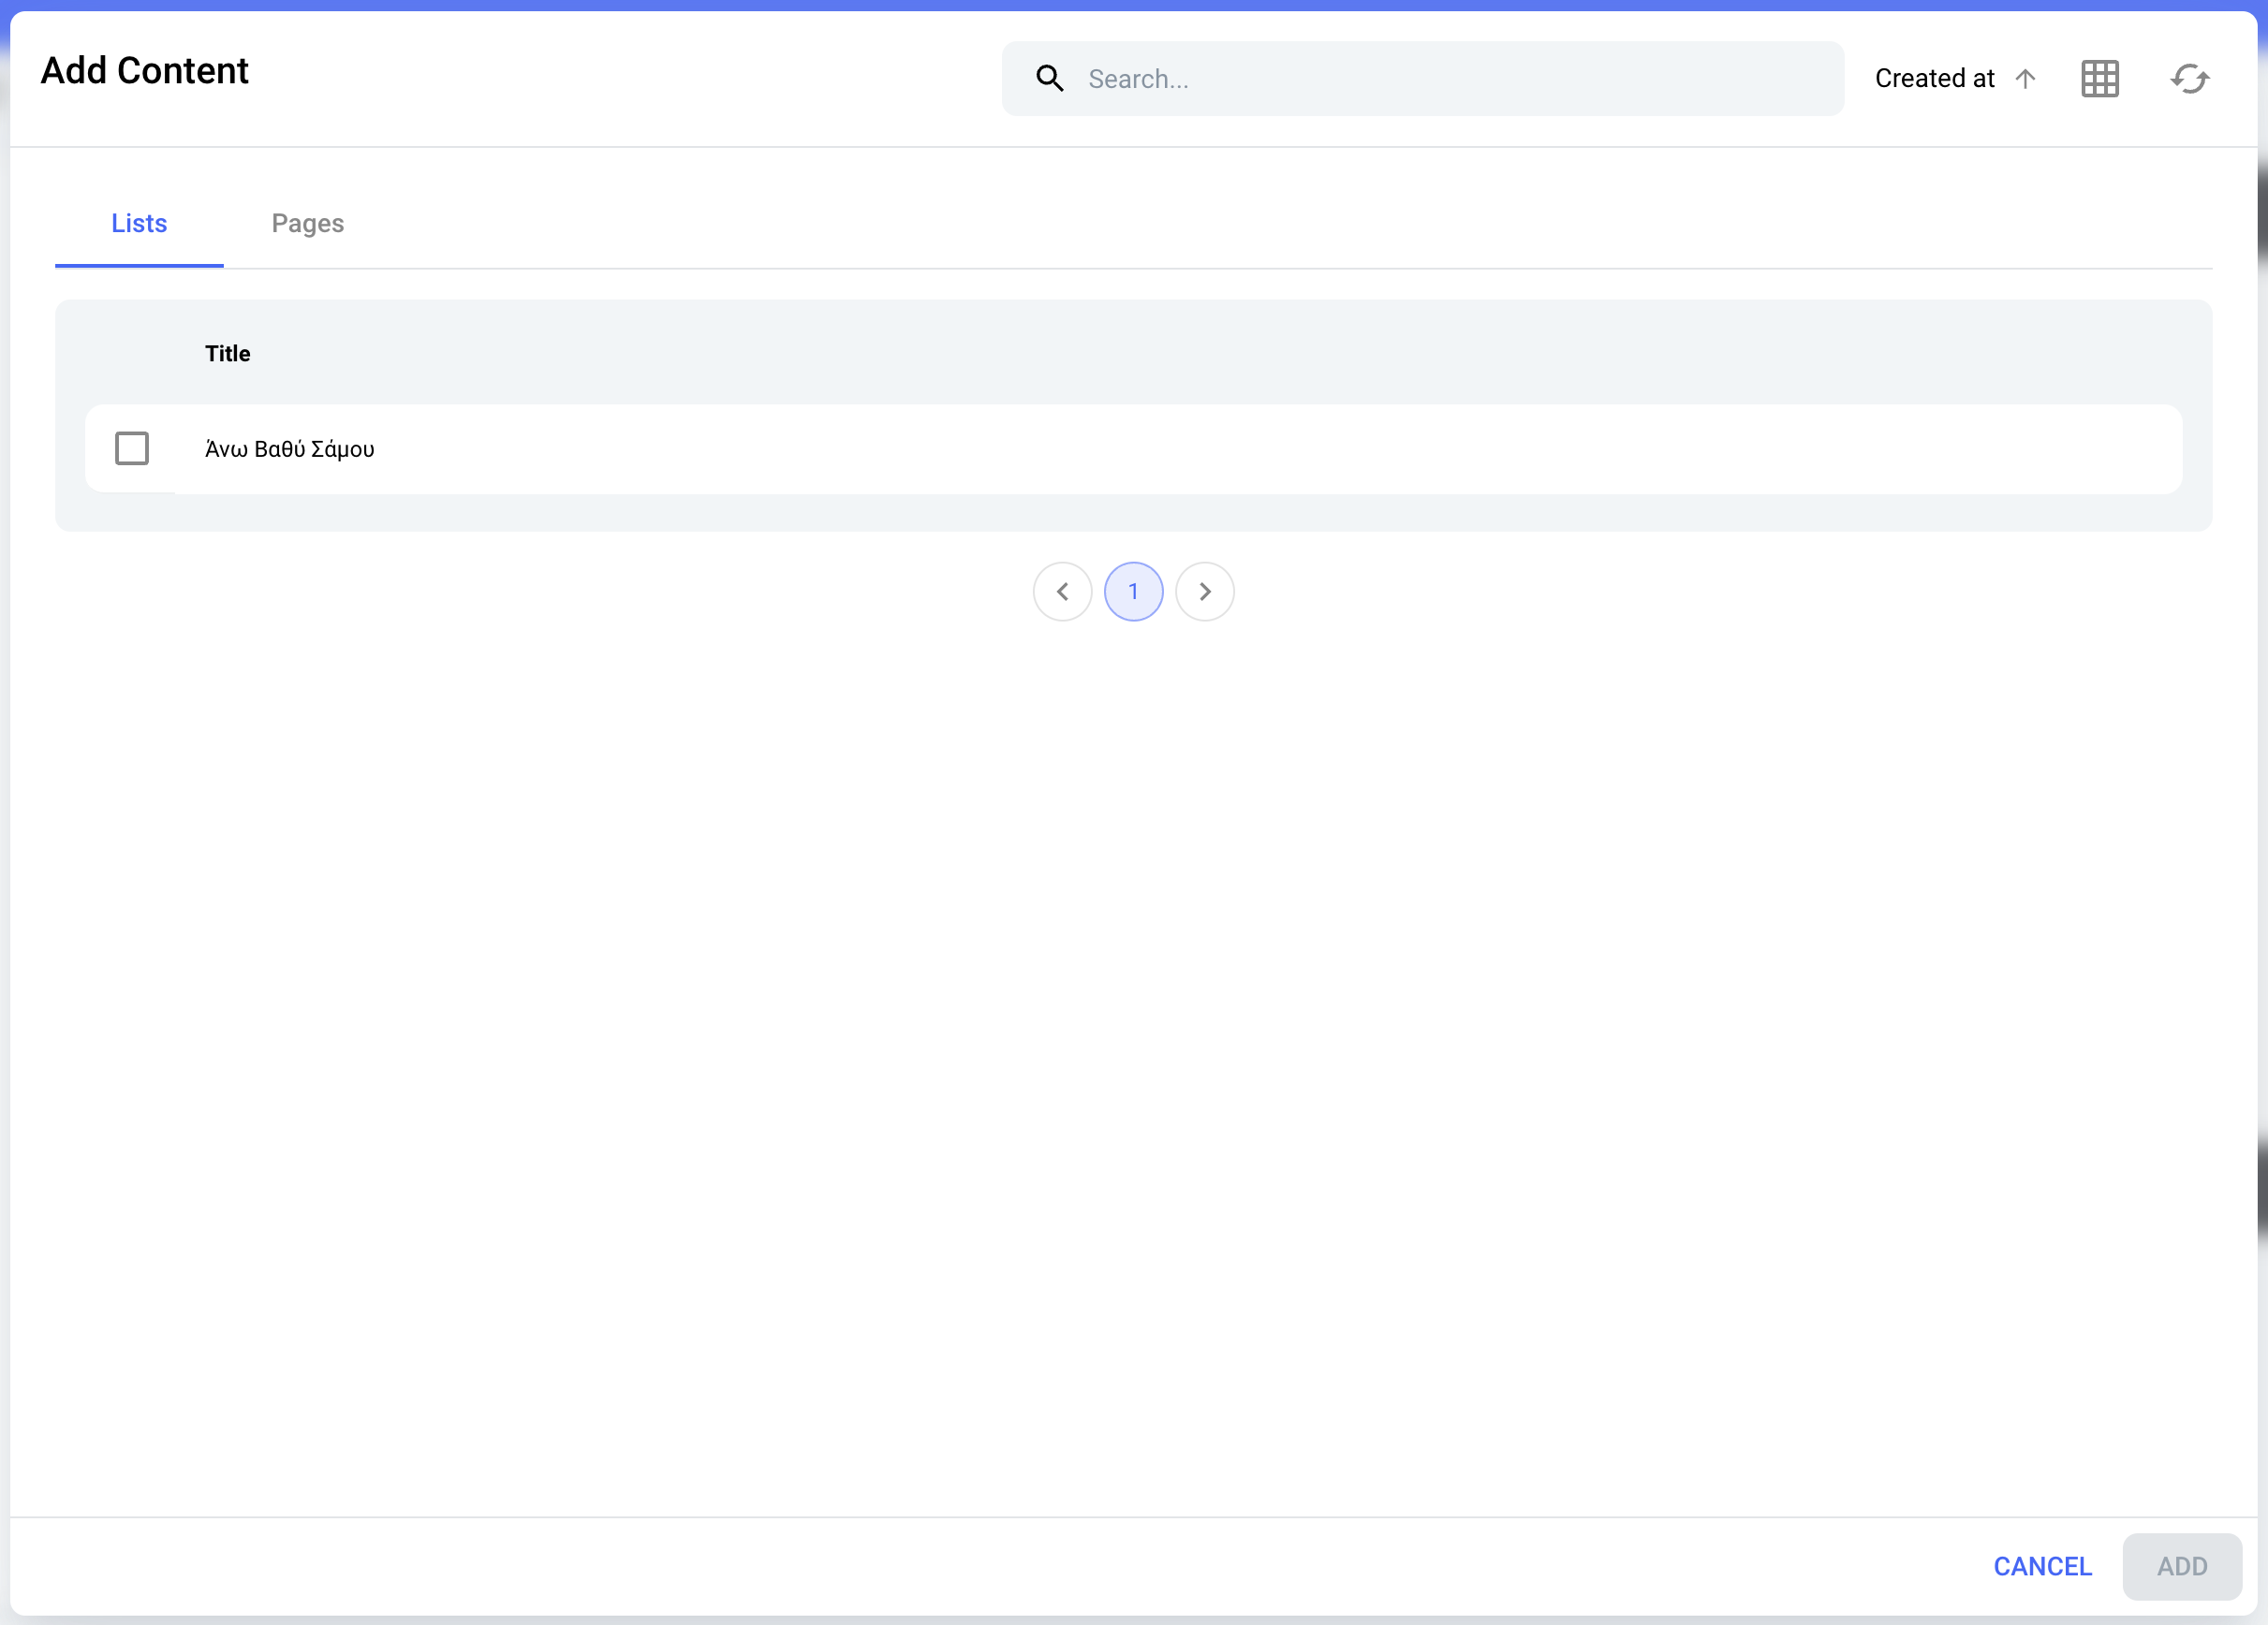Toggle the sort direction arrow
Screen dimensions: 2268x1625
[x=2025, y=79]
